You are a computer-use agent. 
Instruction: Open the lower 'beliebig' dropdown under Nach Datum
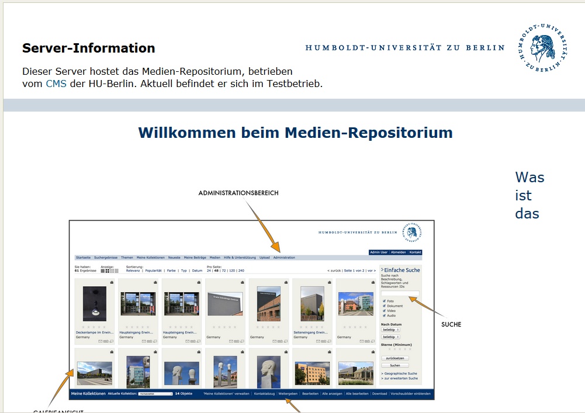[390, 337]
